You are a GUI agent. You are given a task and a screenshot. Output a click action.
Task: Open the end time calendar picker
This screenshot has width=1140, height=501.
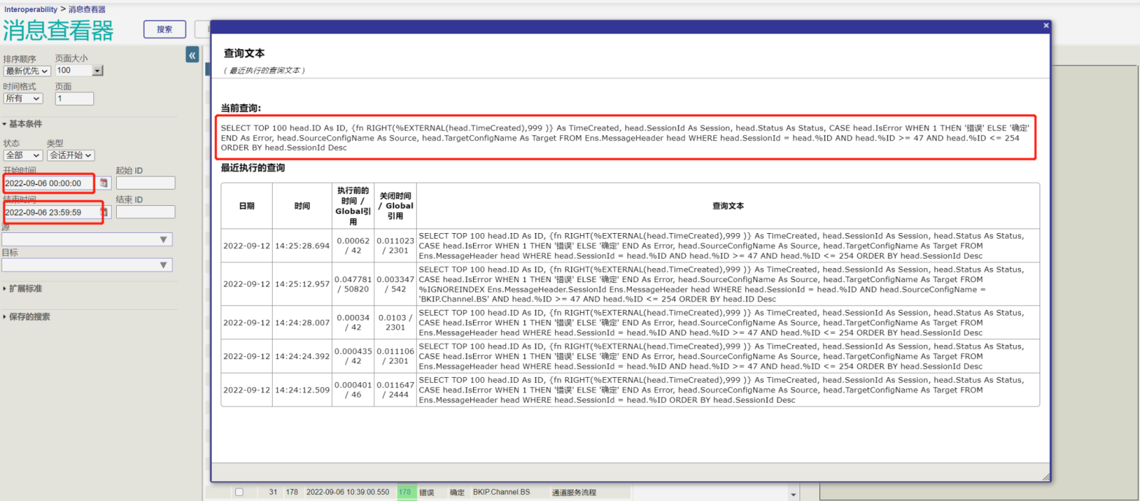pos(104,212)
